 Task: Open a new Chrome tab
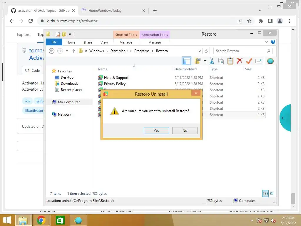[x=155, y=11]
